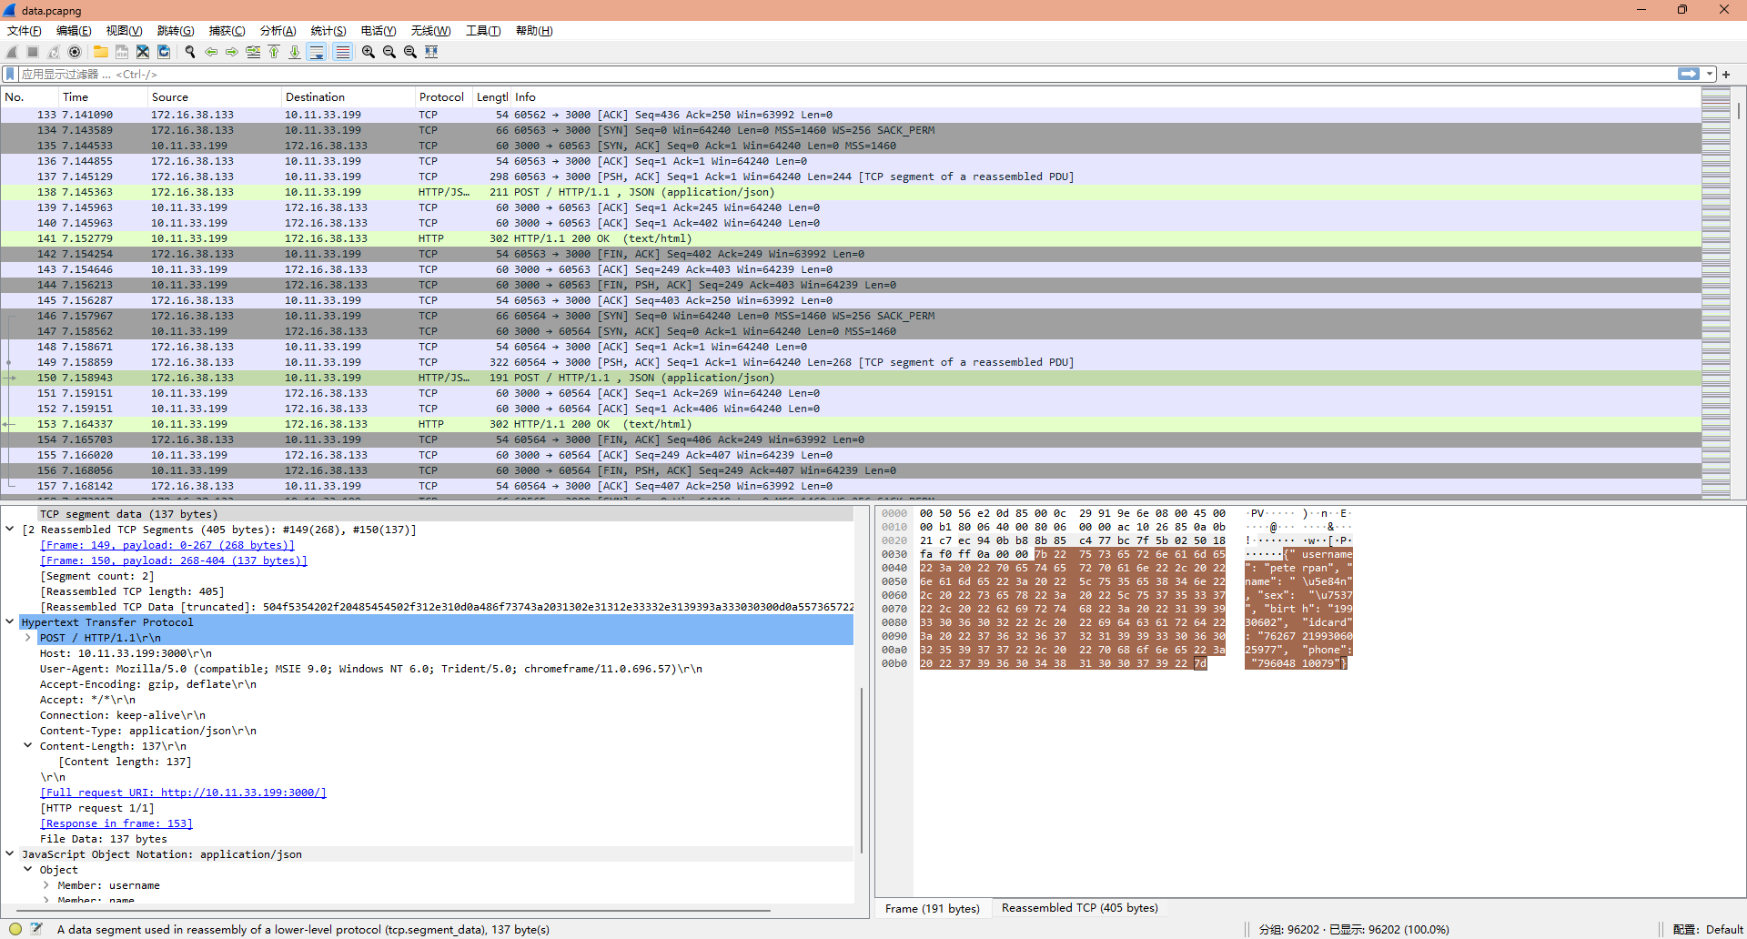This screenshot has width=1747, height=939.
Task: Switch to Reassembled TCP (405 bytes) tab
Action: [x=1079, y=908]
